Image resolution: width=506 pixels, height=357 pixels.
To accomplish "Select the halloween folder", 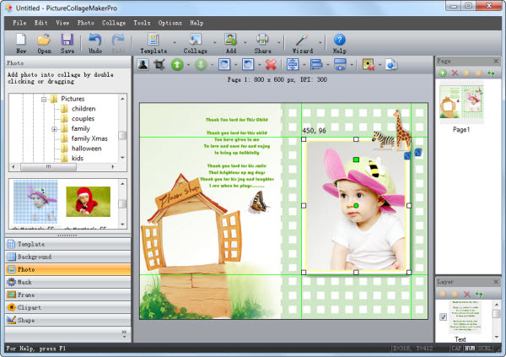I will (86, 149).
